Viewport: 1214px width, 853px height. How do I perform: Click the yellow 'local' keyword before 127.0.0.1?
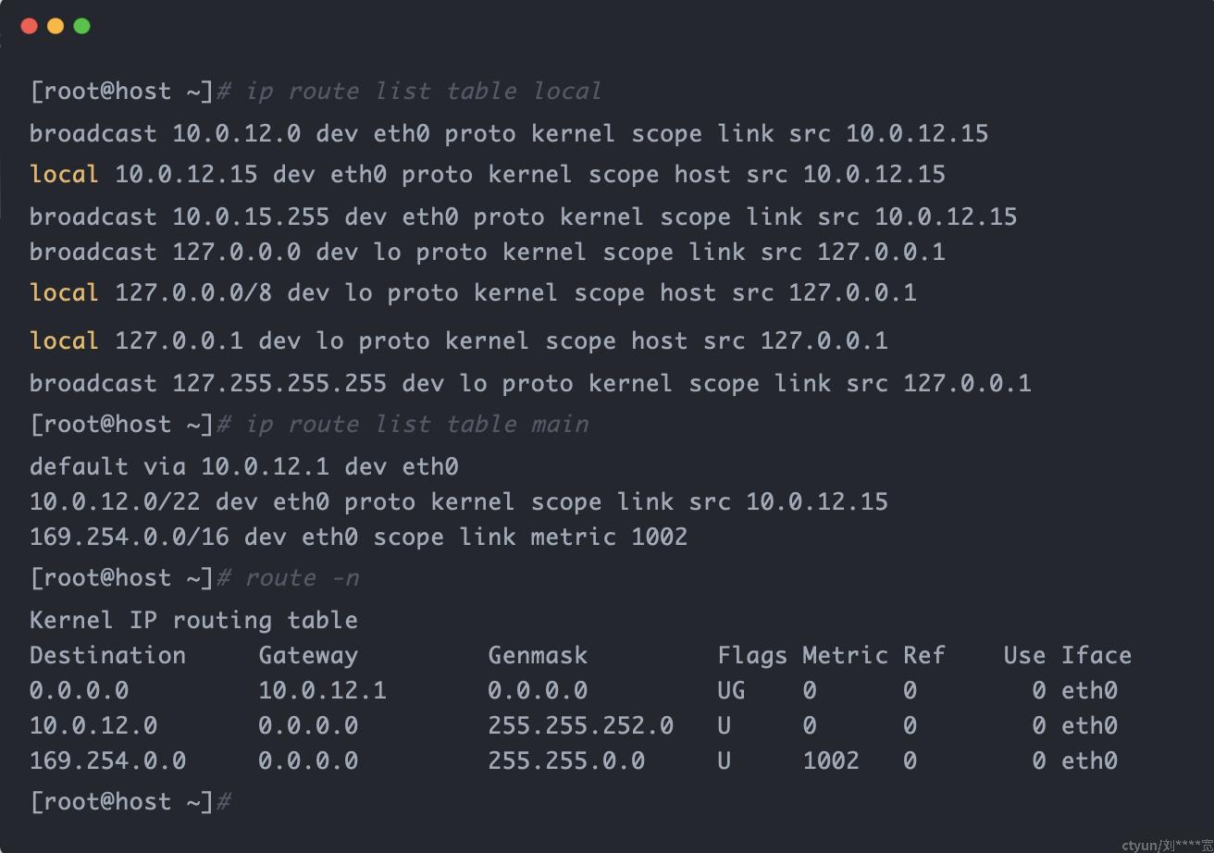click(64, 340)
